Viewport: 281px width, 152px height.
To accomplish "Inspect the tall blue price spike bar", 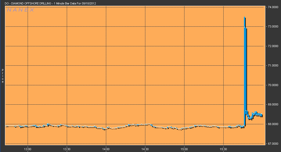I will [x=245, y=71].
